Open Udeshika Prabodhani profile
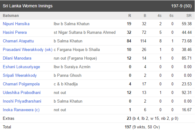The image size is (195, 133). click(21, 92)
